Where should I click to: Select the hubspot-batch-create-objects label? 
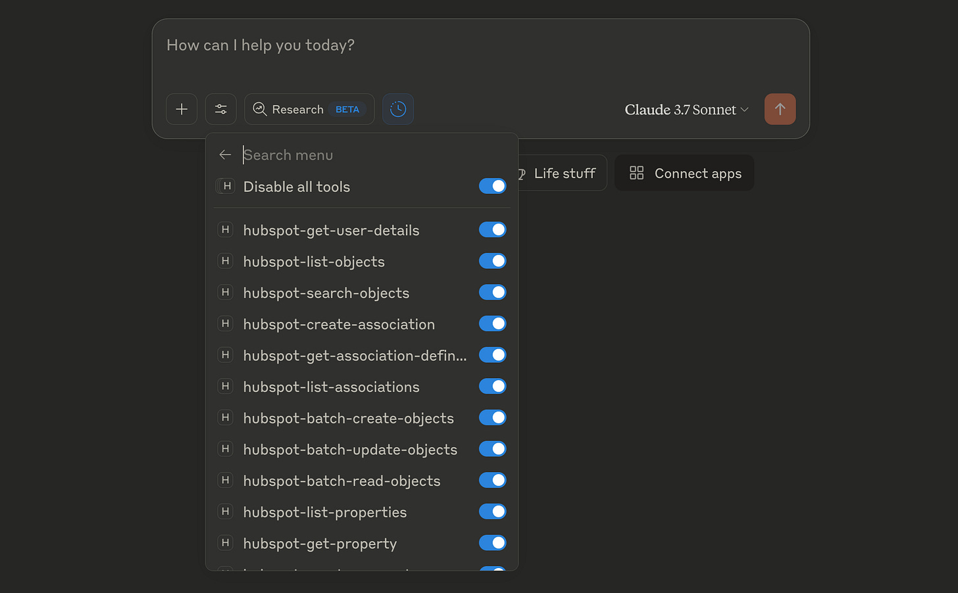tap(349, 418)
